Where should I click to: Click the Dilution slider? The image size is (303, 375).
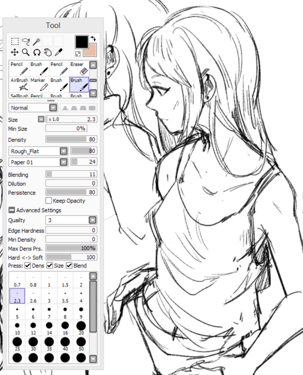tap(72, 183)
